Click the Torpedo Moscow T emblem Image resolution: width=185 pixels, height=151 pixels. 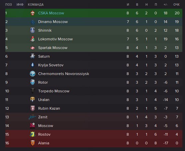(33, 91)
